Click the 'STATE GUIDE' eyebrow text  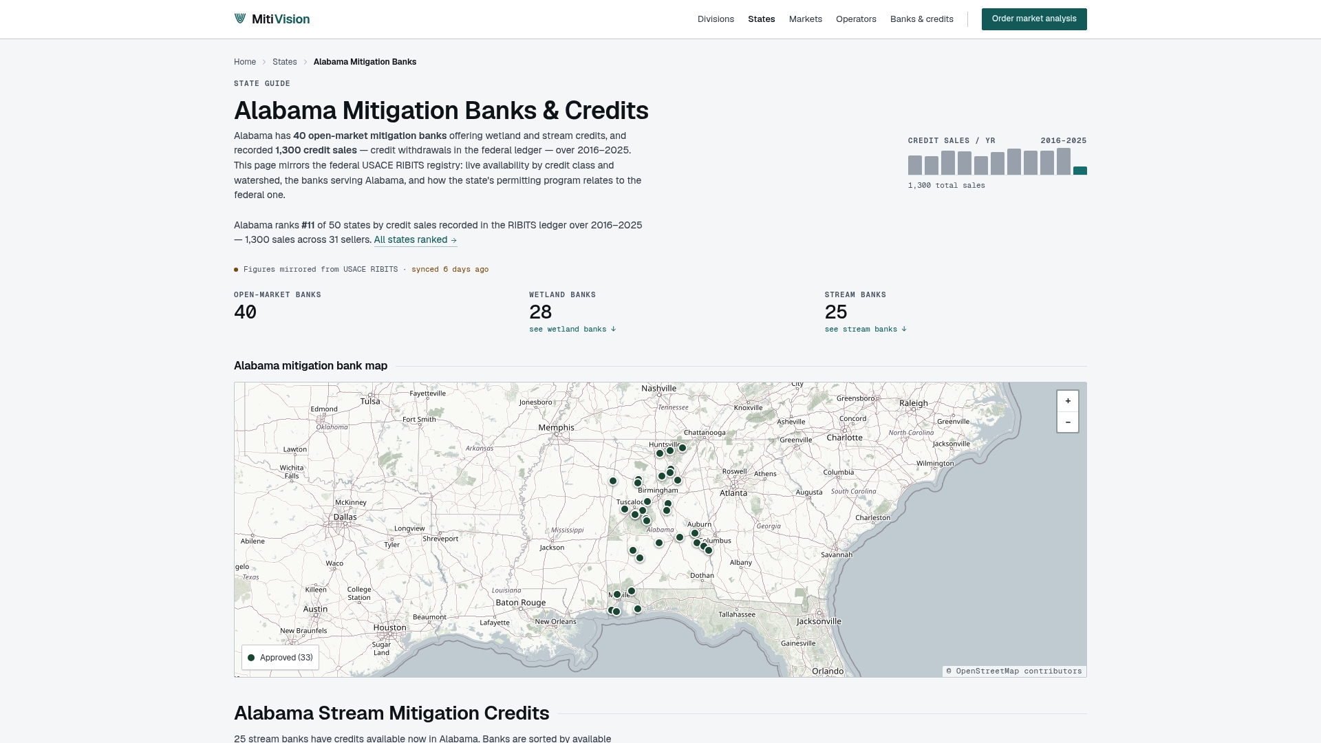[x=262, y=84]
